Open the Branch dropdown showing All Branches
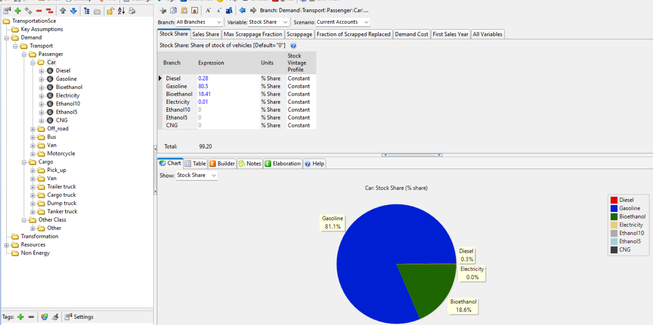 point(199,22)
